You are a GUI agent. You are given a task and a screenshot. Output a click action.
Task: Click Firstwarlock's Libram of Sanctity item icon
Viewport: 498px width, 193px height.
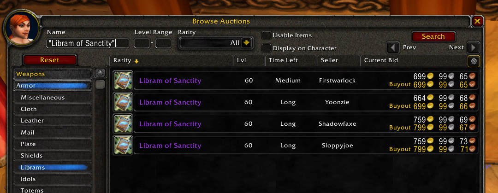tap(123, 81)
